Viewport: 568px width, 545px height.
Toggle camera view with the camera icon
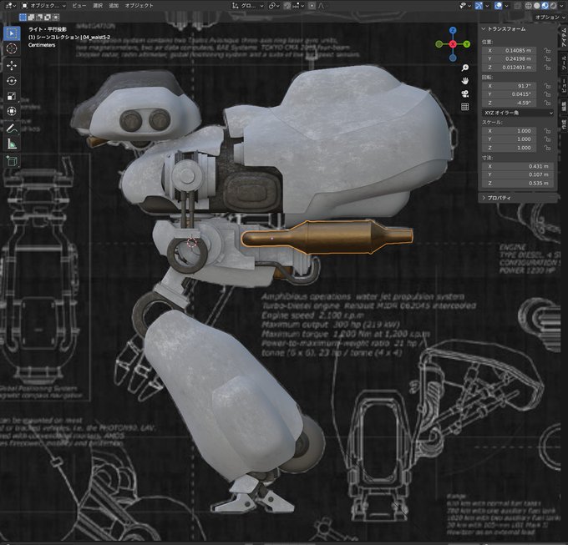coord(465,93)
